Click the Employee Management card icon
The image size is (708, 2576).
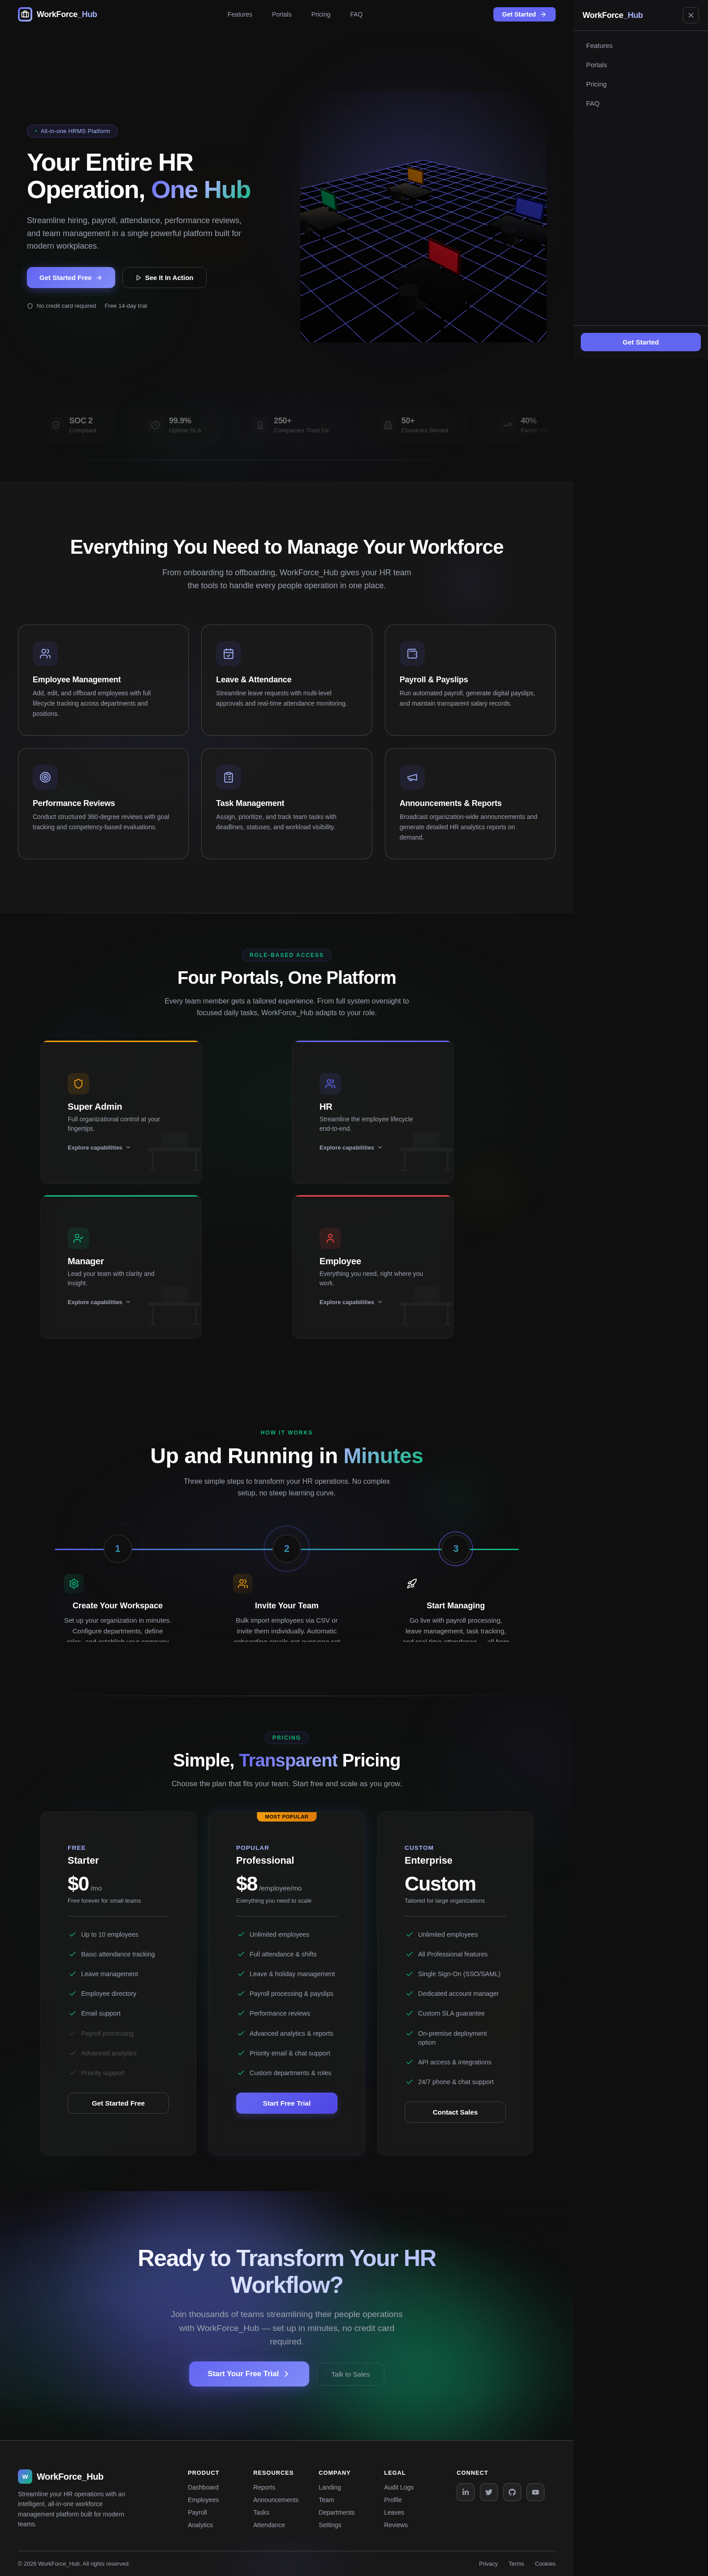pos(45,653)
